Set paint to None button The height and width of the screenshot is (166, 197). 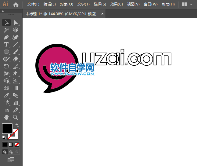17,145
